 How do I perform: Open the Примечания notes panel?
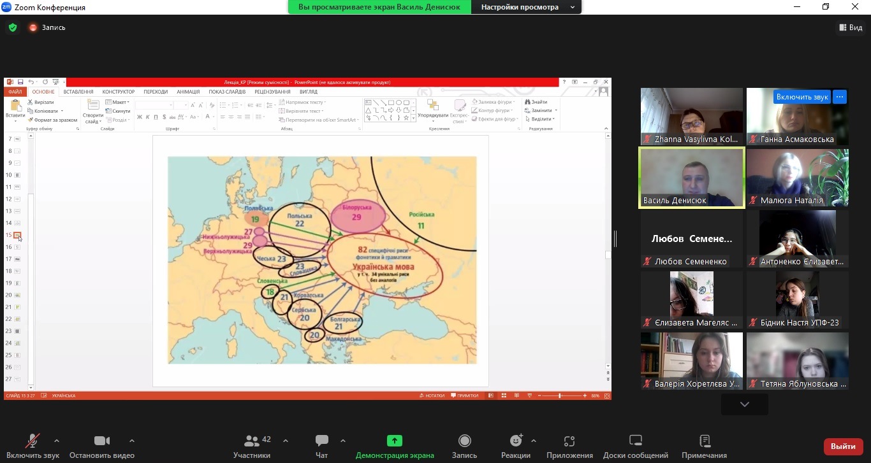[x=704, y=441]
